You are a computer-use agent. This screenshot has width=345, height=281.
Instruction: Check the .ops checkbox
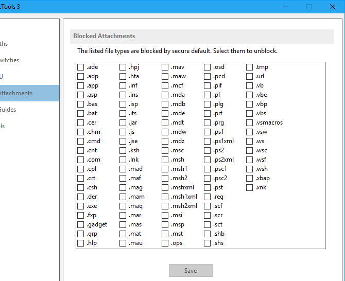[165, 243]
